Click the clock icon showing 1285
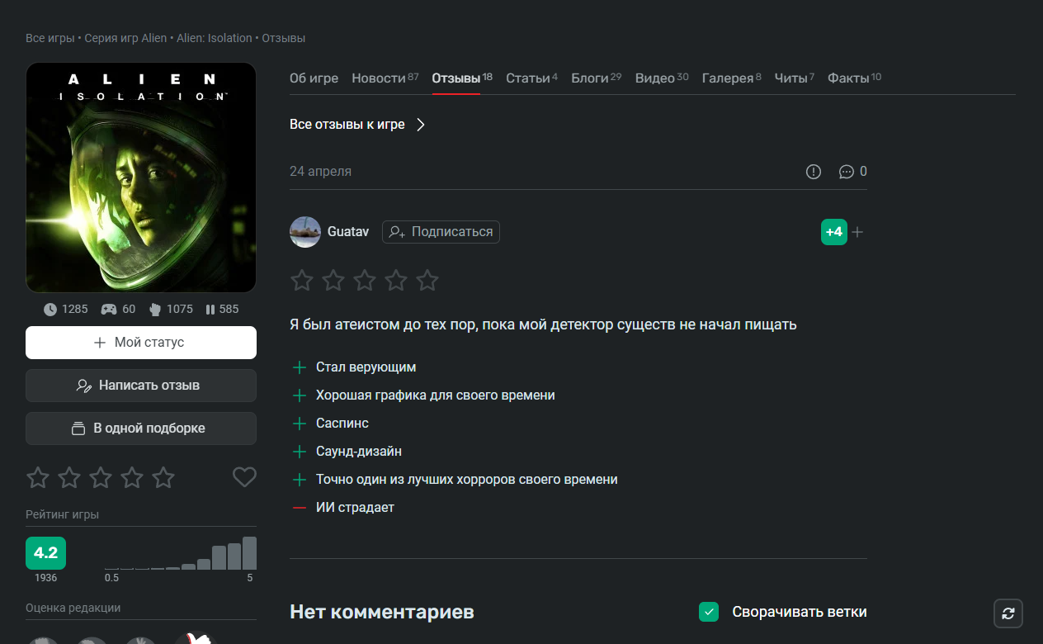1043x644 pixels. click(50, 309)
